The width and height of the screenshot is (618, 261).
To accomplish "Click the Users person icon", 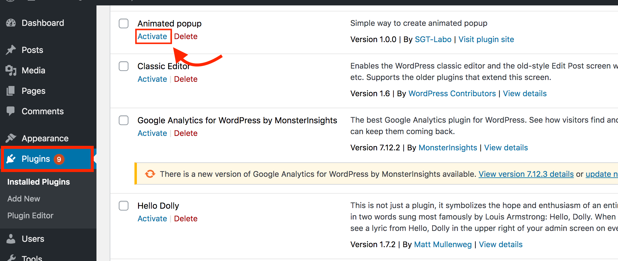I will [x=11, y=239].
